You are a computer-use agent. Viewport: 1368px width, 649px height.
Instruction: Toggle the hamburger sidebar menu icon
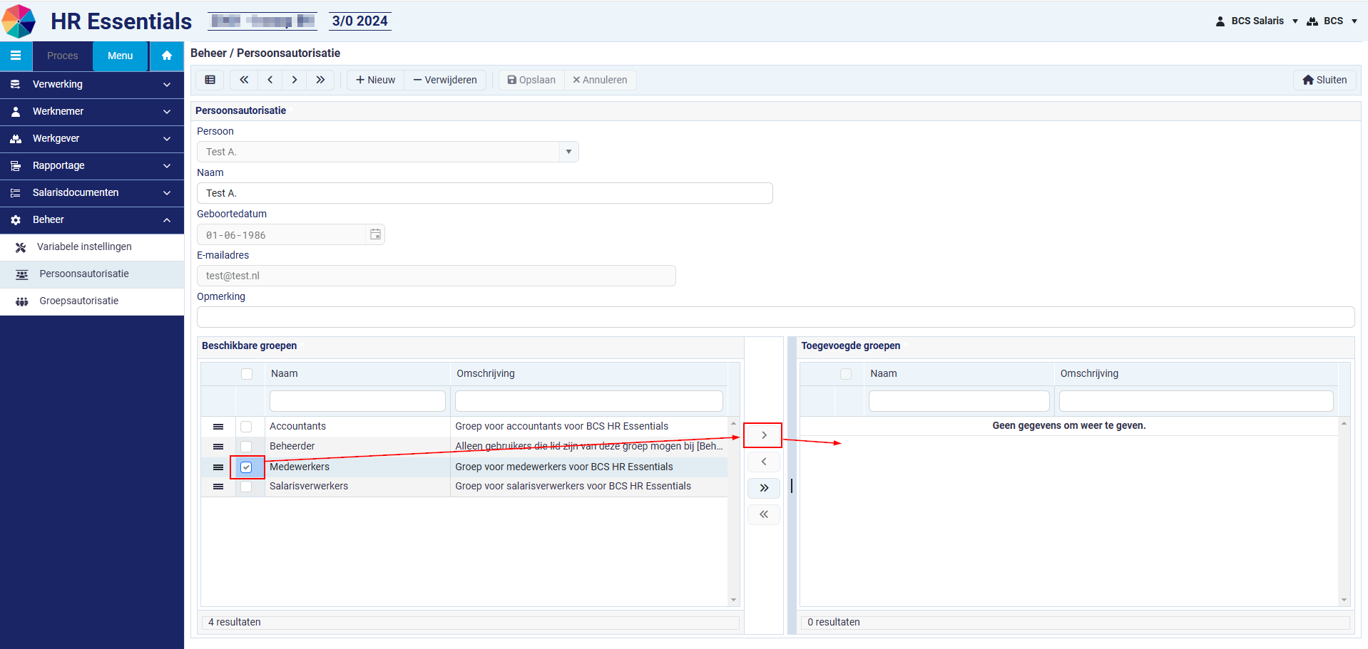click(x=16, y=56)
